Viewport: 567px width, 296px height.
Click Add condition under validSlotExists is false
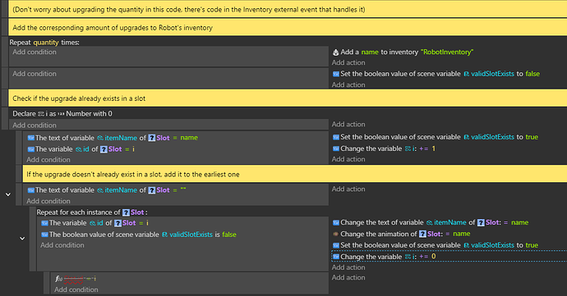[x=62, y=245]
